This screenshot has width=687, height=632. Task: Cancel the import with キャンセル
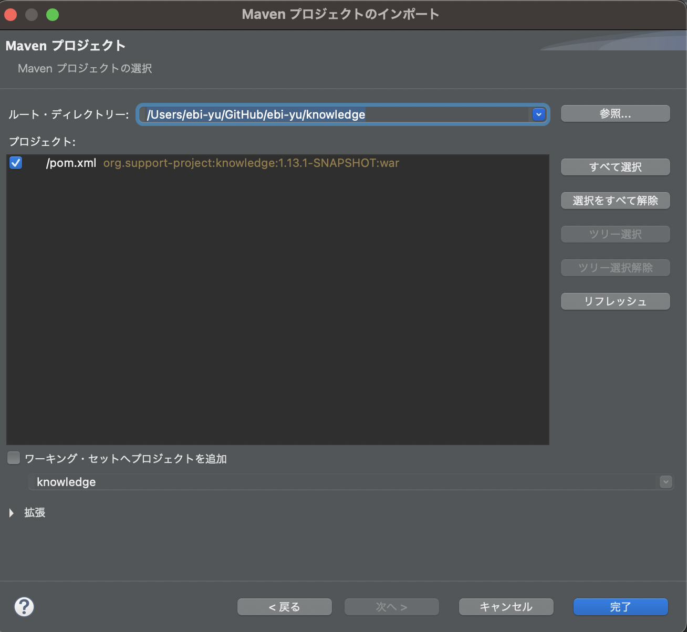pos(506,607)
